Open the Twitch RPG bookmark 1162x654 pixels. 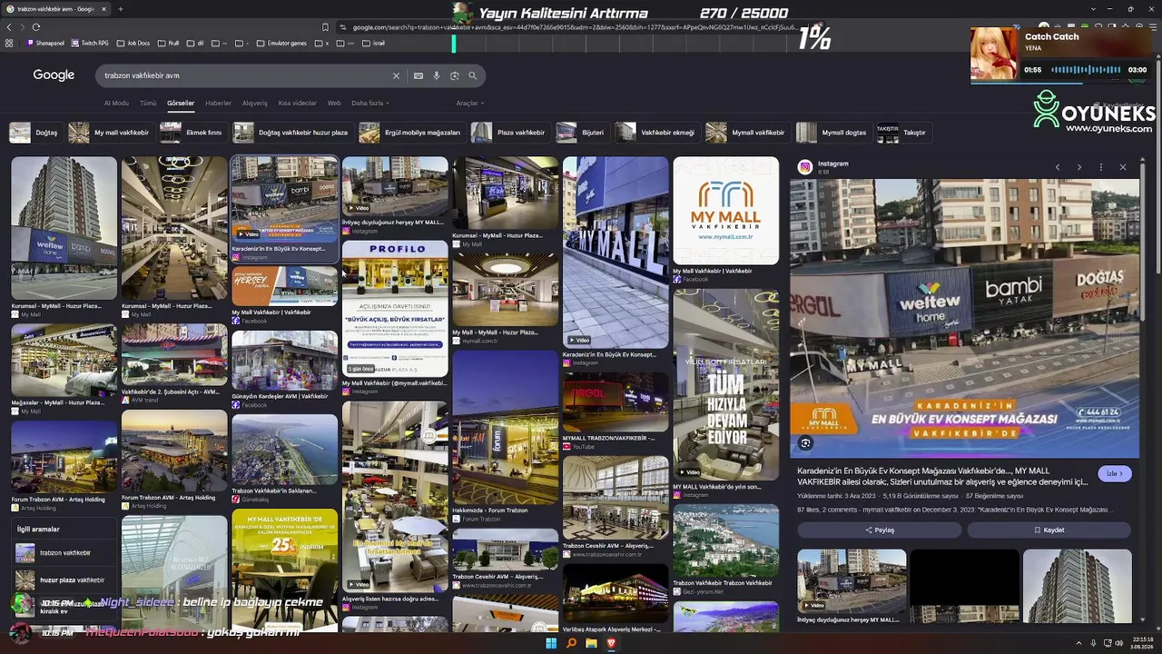click(x=90, y=43)
